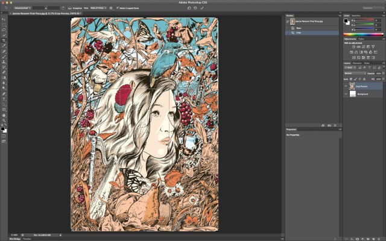Click the crop settings gear icon

[x=112, y=8]
